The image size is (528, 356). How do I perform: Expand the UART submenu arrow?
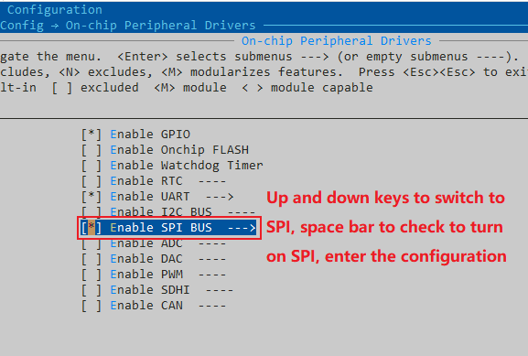pos(220,197)
